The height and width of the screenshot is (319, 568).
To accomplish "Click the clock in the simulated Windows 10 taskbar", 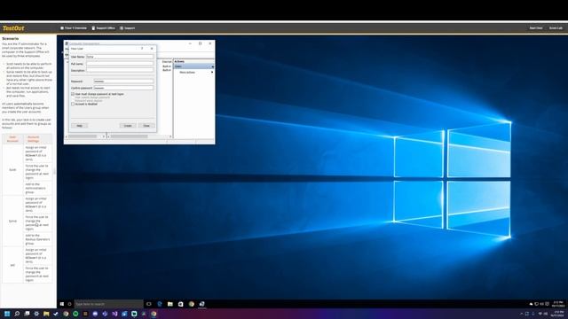I will pos(558,304).
